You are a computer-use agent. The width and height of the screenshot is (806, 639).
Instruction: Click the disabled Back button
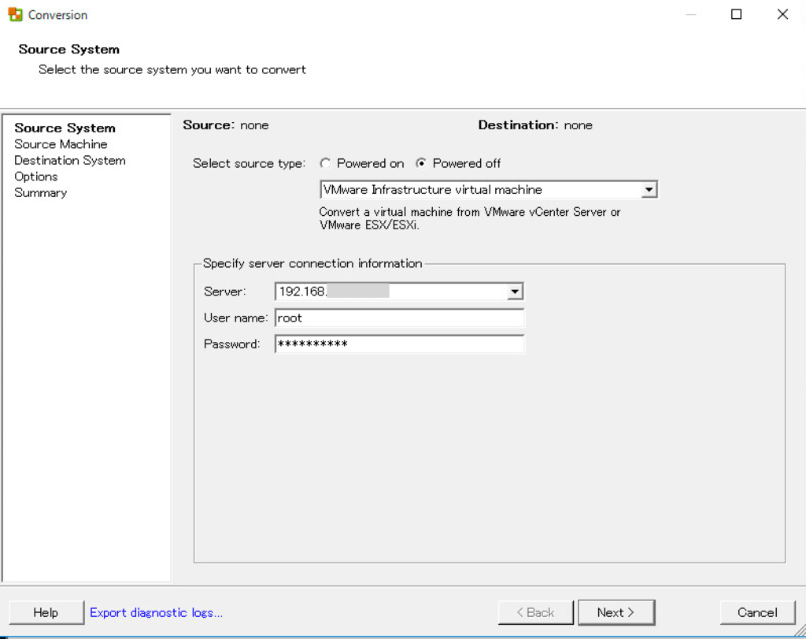pos(535,612)
